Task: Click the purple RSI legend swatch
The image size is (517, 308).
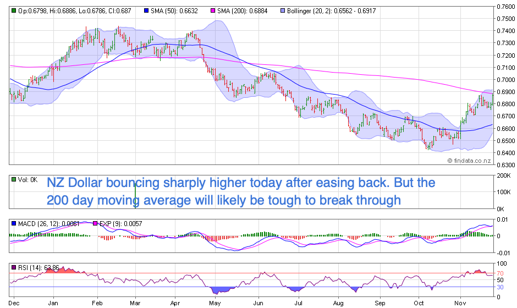Action: click(14, 267)
